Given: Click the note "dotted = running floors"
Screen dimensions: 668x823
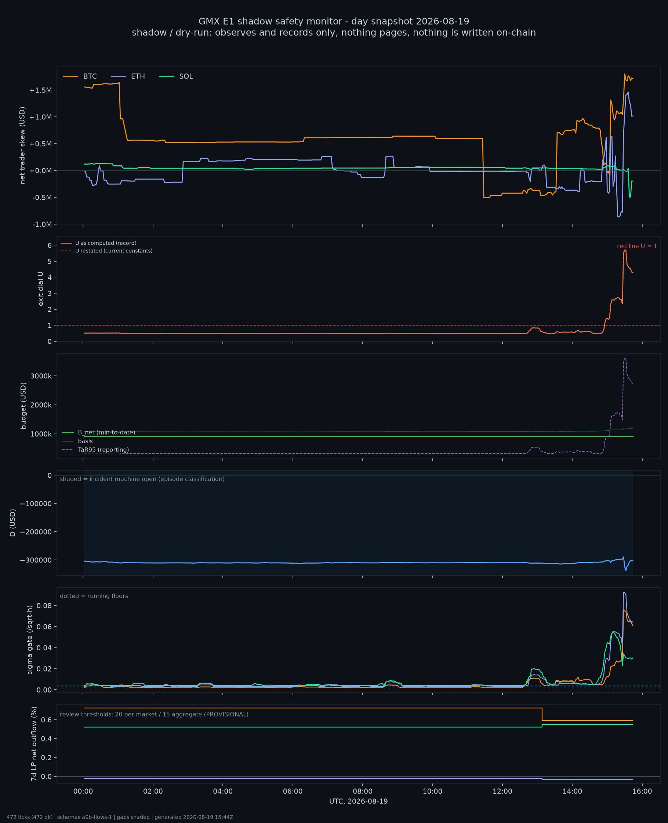Looking at the screenshot, I should (94, 596).
